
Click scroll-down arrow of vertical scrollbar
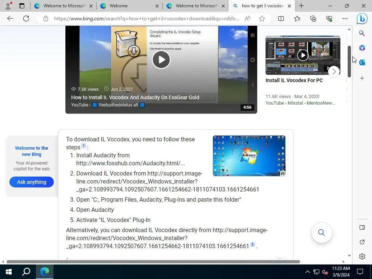coord(349,255)
